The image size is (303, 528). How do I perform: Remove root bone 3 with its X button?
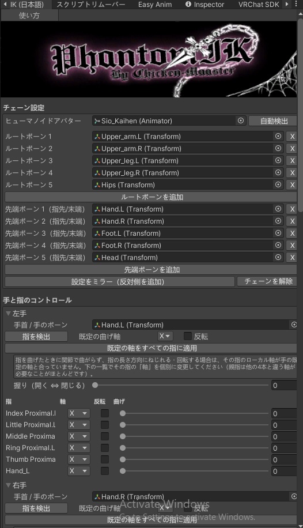292,161
